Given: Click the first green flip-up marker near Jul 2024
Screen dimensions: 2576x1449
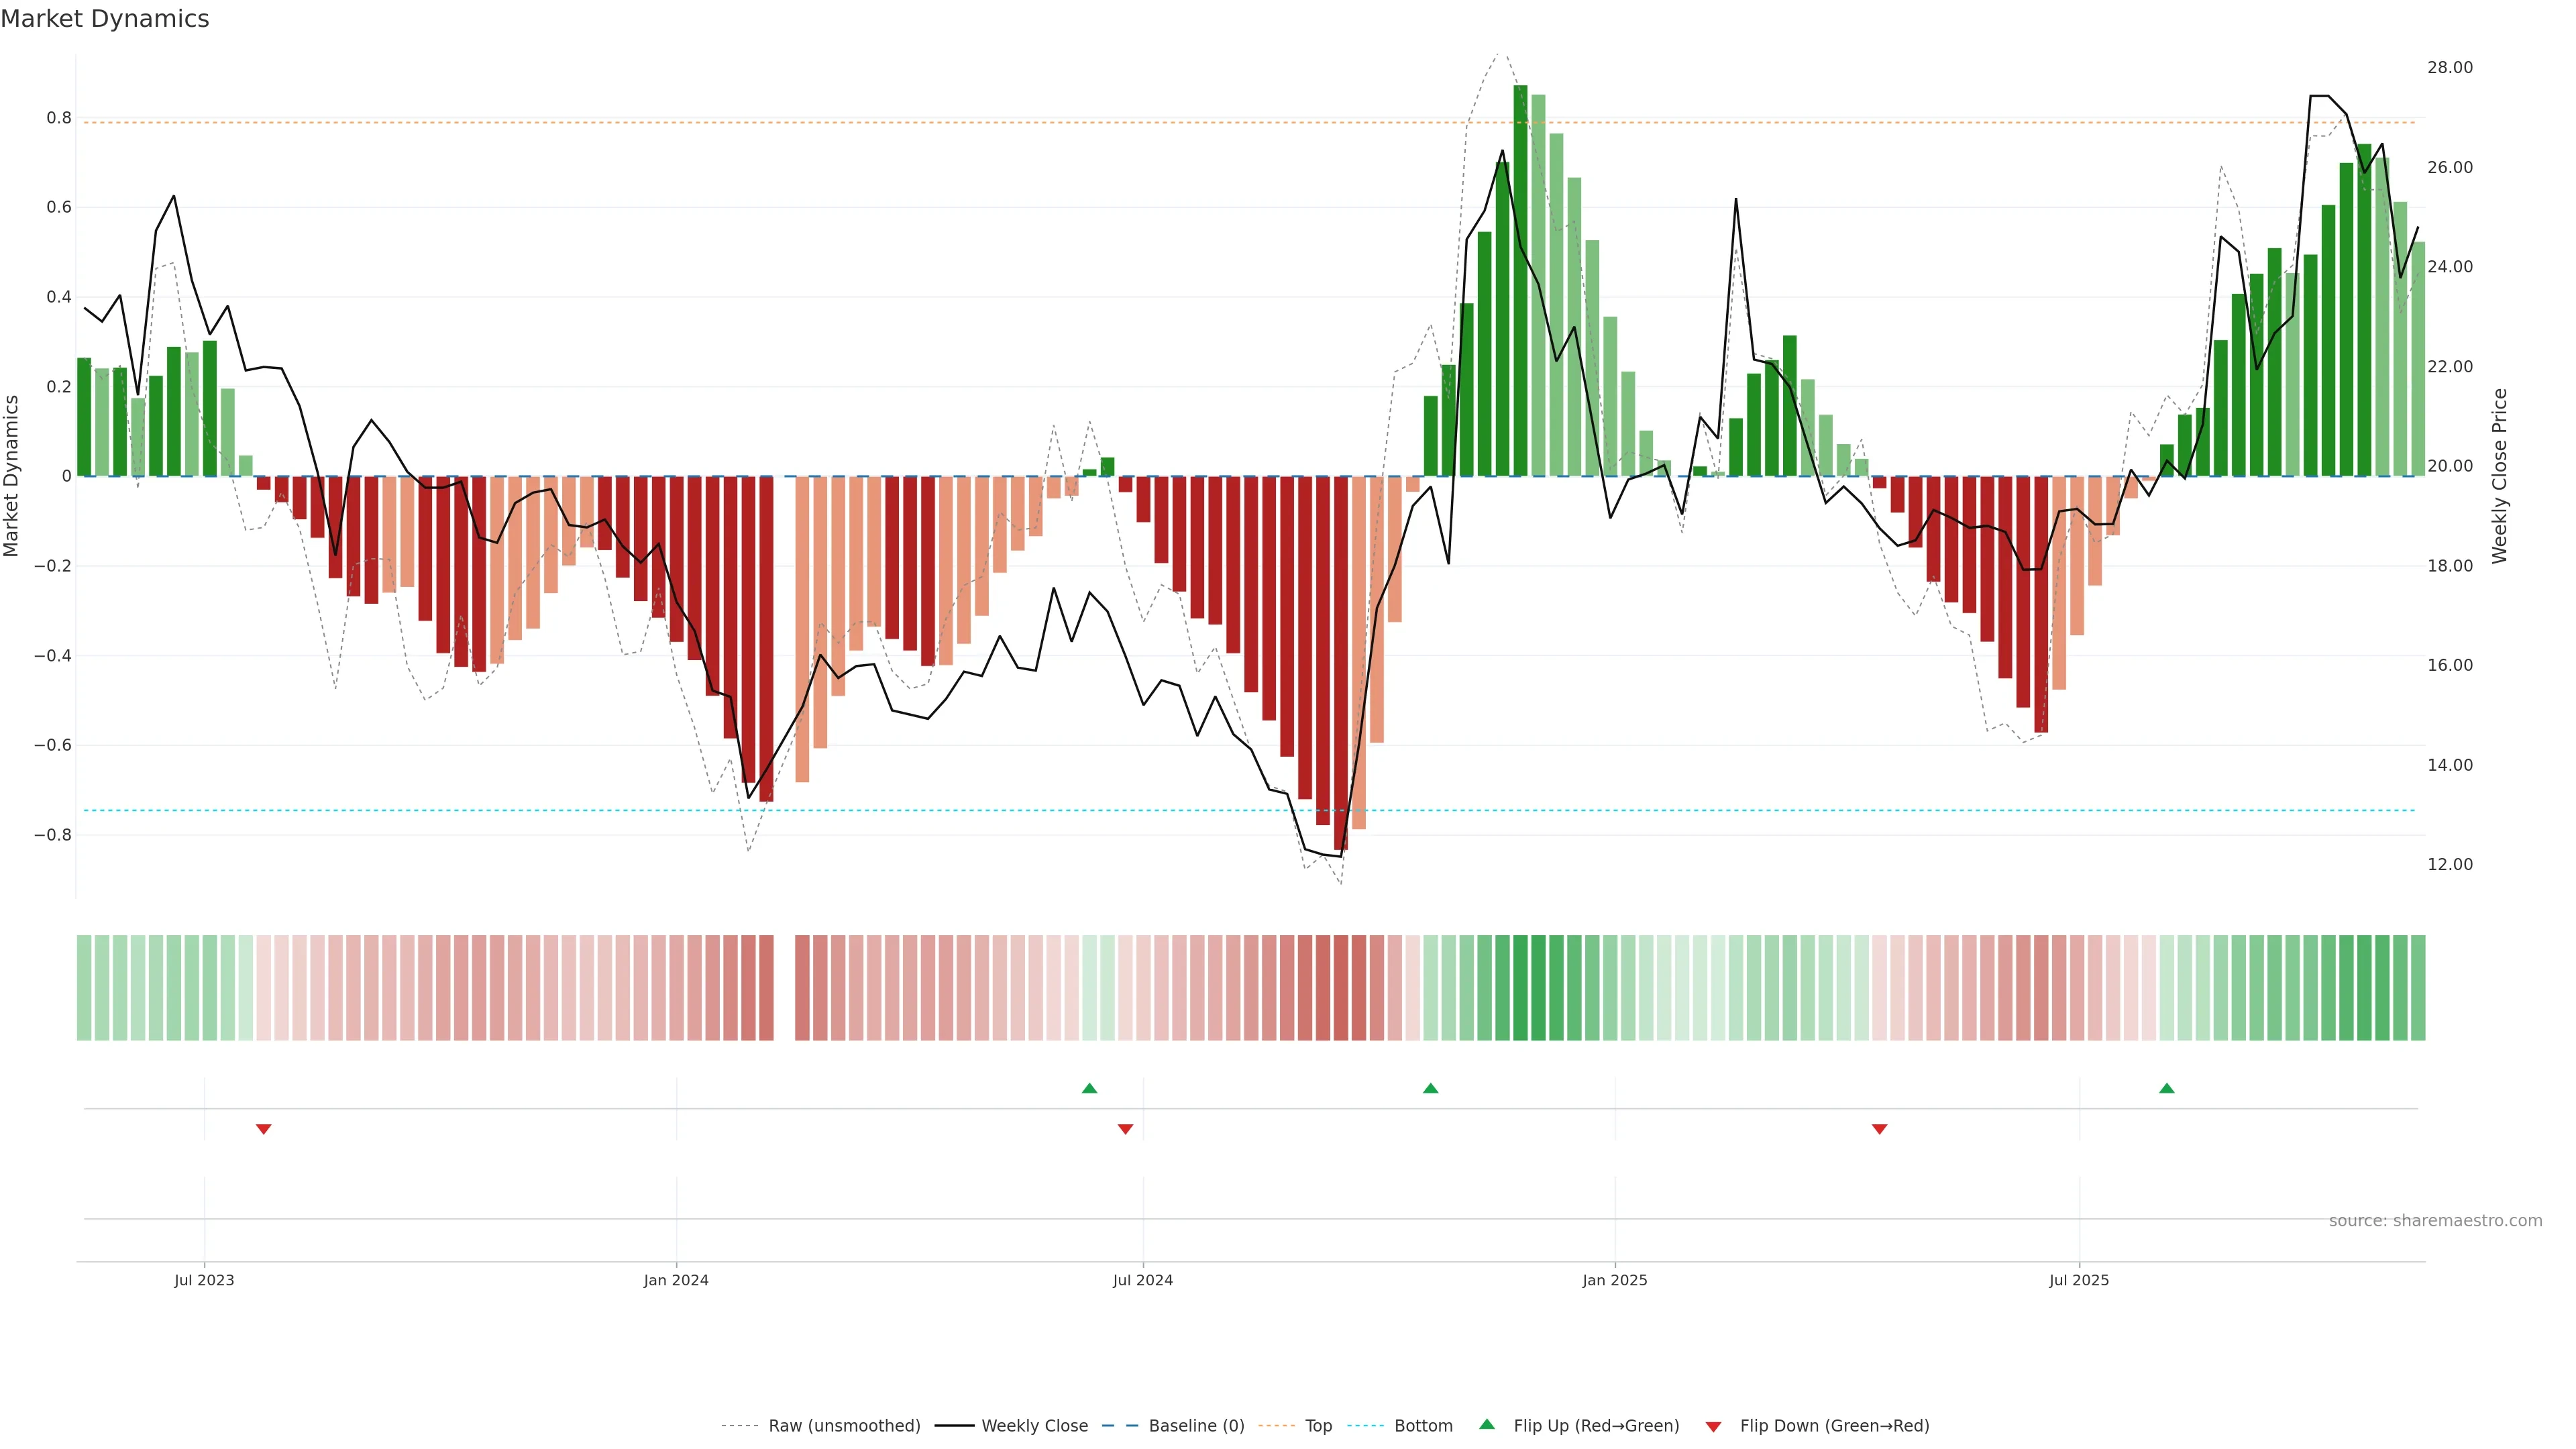Looking at the screenshot, I should 1090,1088.
